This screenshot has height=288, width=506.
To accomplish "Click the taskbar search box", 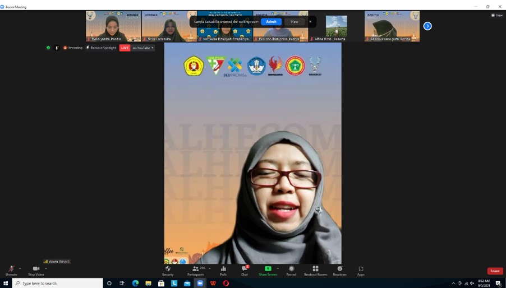I will pyautogui.click(x=57, y=283).
